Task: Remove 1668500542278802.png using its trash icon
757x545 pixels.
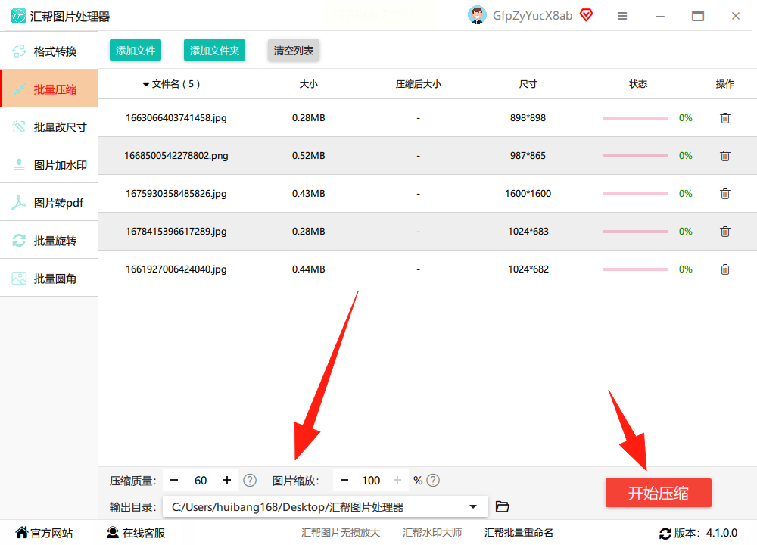Action: pos(724,155)
